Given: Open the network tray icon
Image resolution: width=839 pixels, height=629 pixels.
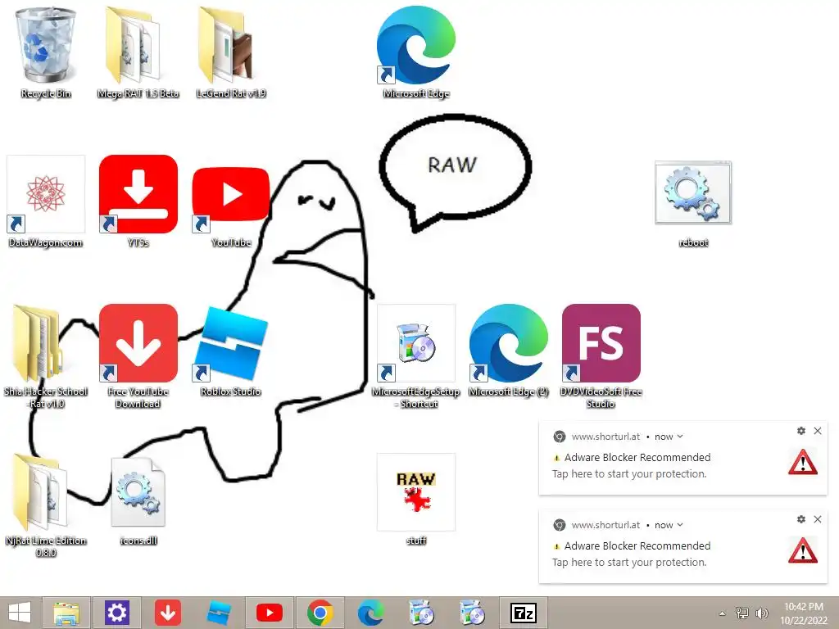Looking at the screenshot, I should 741,613.
